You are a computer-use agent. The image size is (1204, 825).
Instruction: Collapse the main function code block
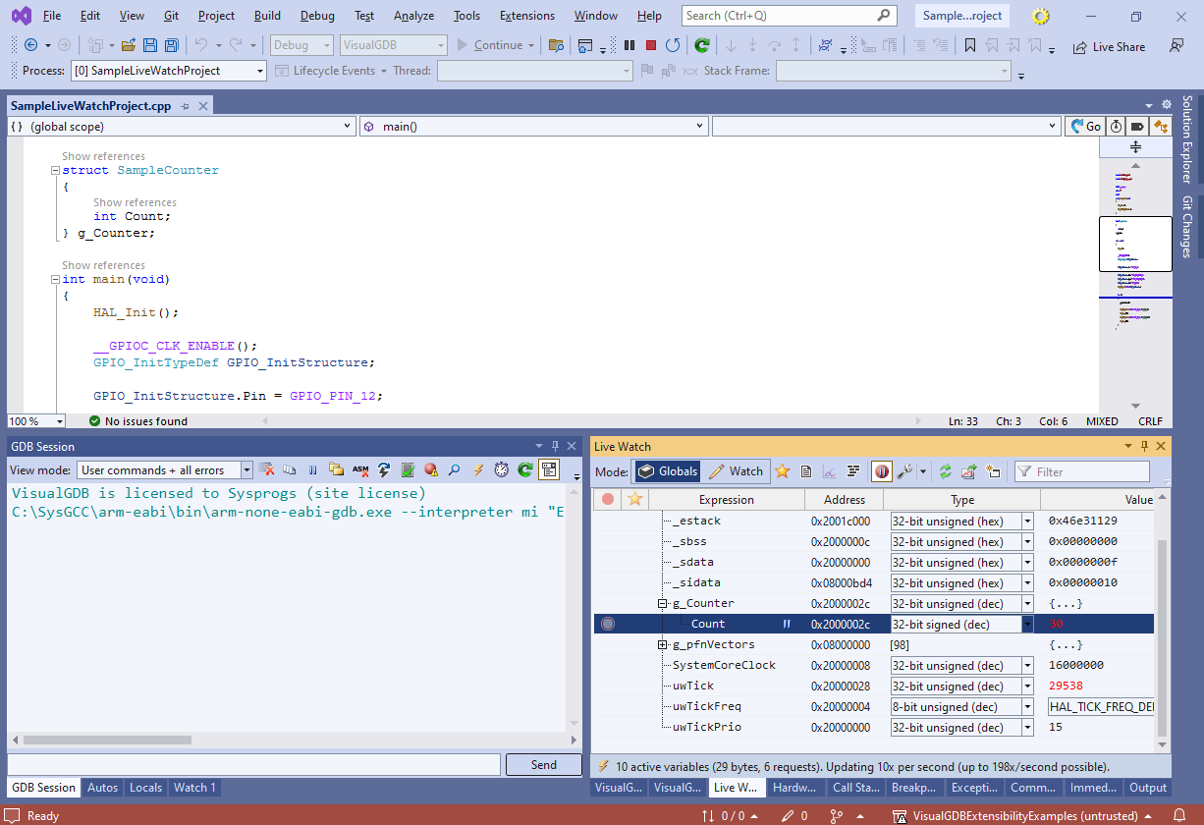(56, 279)
